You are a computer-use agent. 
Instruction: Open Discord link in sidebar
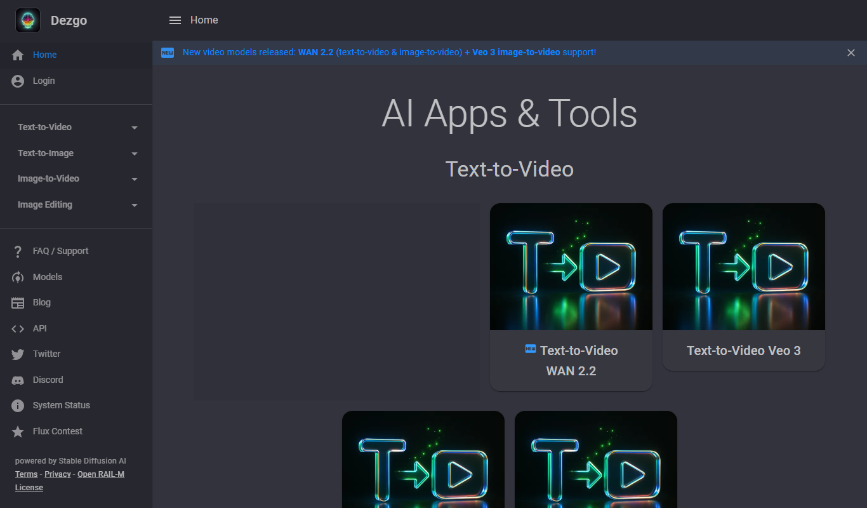(48, 380)
